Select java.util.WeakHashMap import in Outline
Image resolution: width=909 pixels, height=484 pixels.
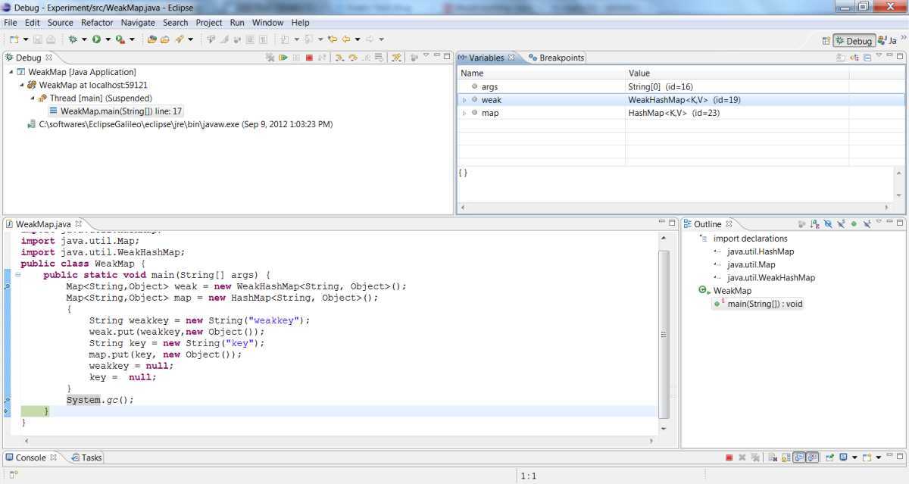pyautogui.click(x=764, y=277)
